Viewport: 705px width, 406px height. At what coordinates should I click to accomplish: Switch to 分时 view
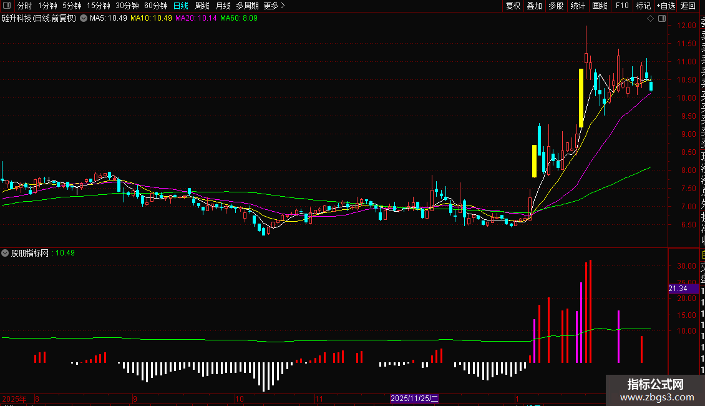25,6
